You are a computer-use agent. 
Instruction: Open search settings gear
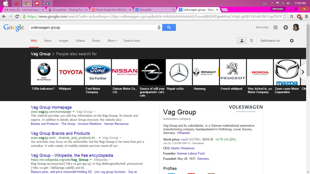click(x=292, y=41)
